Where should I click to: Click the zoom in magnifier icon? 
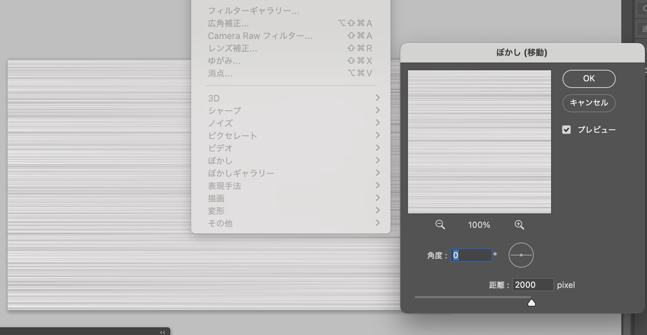(x=519, y=224)
